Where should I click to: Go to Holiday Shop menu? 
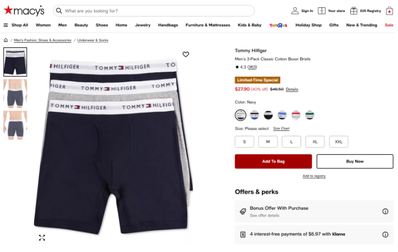coord(309,25)
